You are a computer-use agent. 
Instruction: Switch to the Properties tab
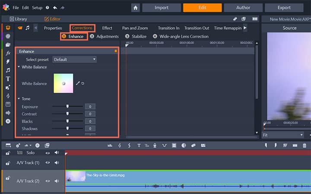pyautogui.click(x=53, y=28)
